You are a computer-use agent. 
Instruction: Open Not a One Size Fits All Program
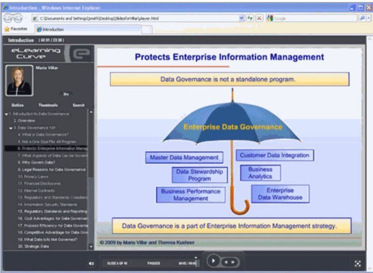[47, 142]
